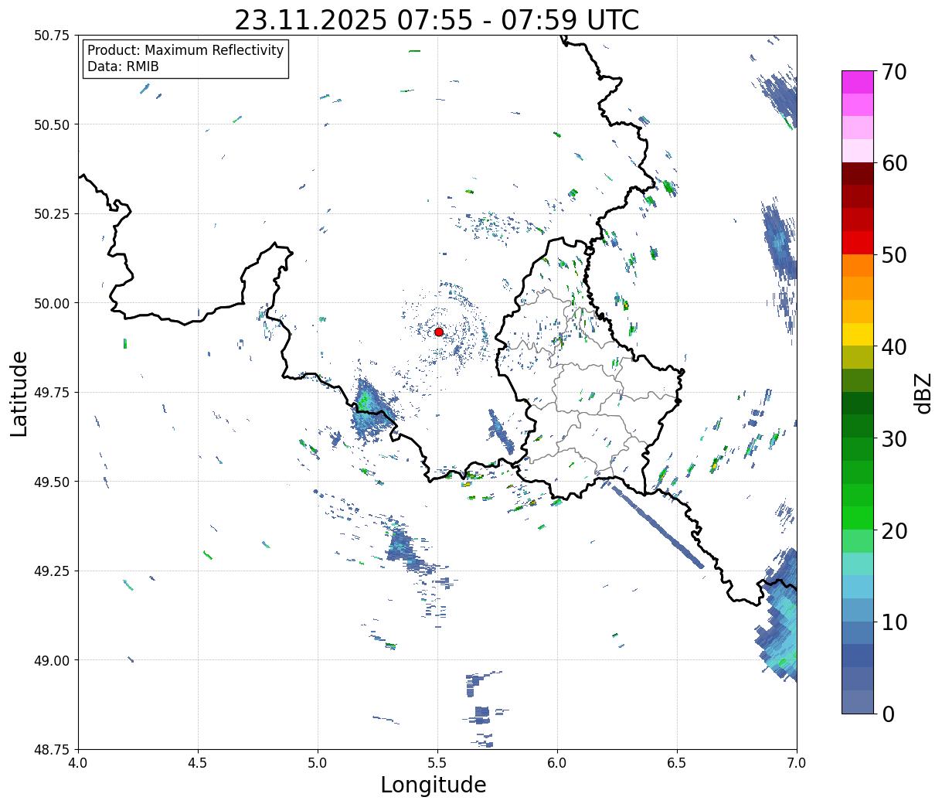Click the latitude tick label "49.50"

(51, 482)
